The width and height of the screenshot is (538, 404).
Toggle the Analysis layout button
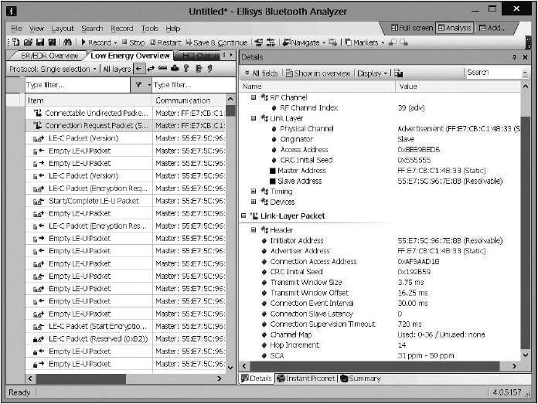(x=453, y=28)
